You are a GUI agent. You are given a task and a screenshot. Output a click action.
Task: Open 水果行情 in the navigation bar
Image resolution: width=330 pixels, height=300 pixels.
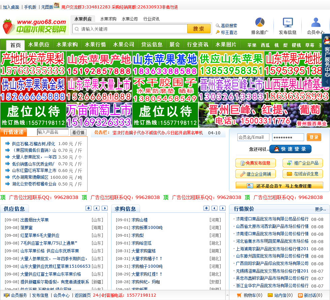(95, 44)
